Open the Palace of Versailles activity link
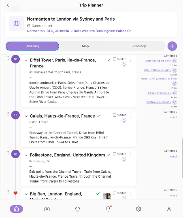 coord(159,93)
